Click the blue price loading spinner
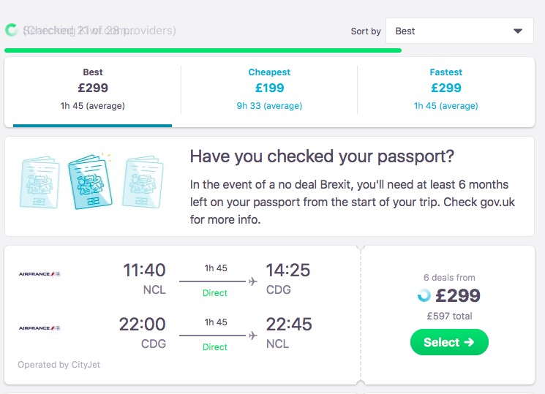Screen dimensions: 545x394 point(424,295)
